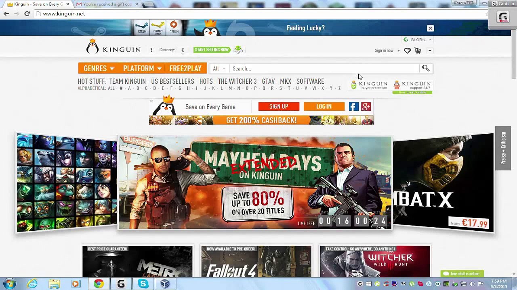
Task: Select alphabetical filter ALL
Action: 111,88
